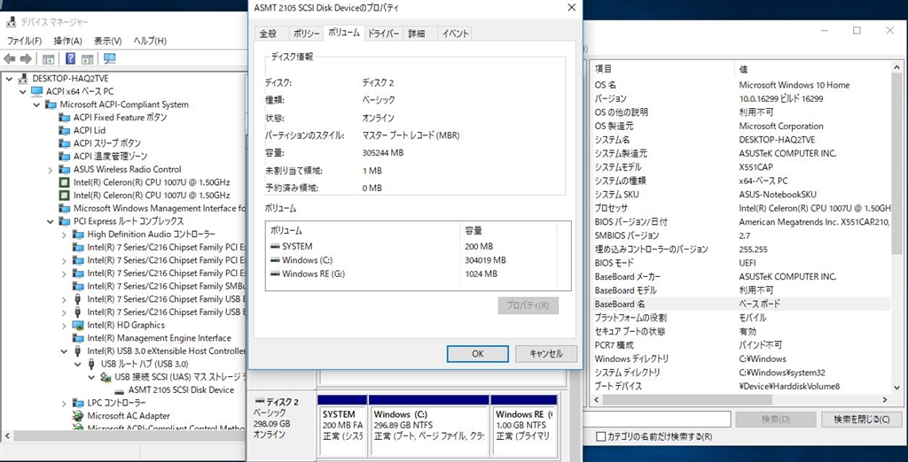Switch to the イベント tab

point(455,34)
